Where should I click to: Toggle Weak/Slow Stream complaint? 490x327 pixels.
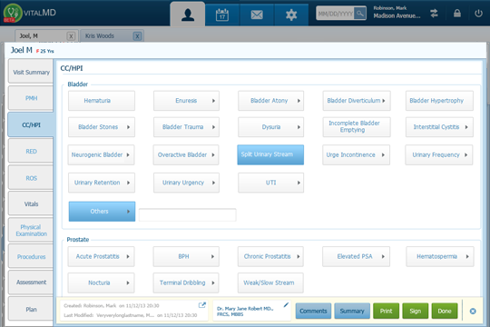tap(270, 282)
